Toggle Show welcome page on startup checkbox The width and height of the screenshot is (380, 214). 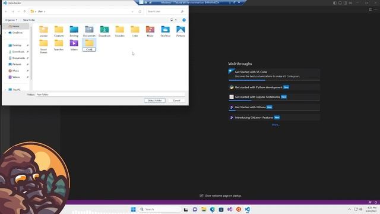201,196
